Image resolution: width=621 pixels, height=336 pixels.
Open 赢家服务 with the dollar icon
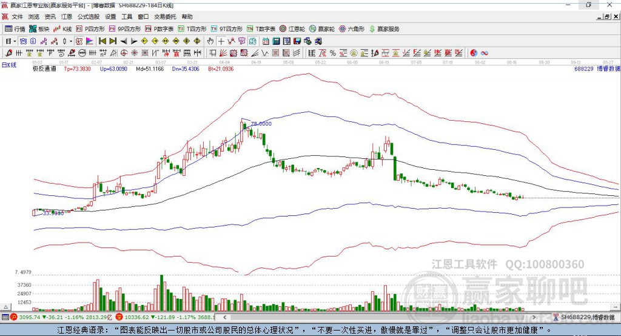[x=384, y=29]
